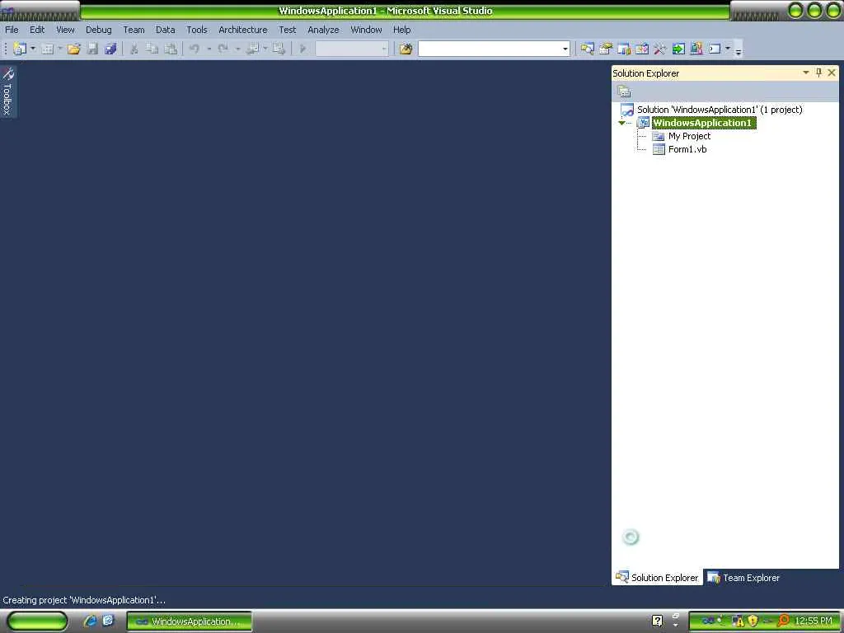Click the Navigate Backward icon
844x633 pixels.
pos(252,49)
